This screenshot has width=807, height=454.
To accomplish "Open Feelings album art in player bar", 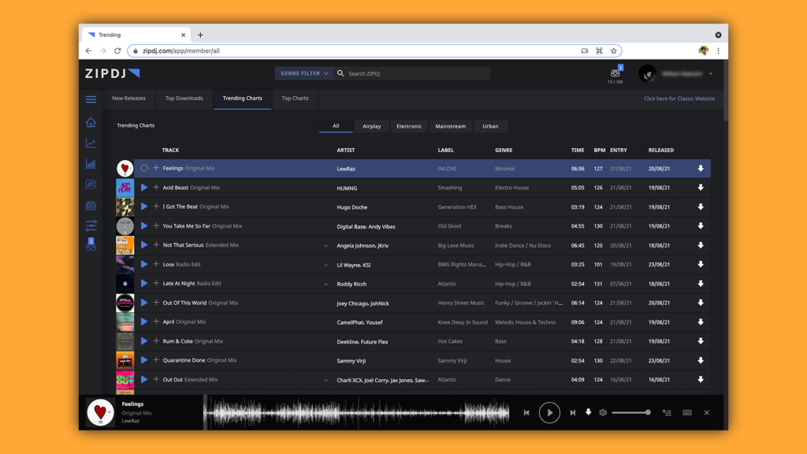I will 100,412.
